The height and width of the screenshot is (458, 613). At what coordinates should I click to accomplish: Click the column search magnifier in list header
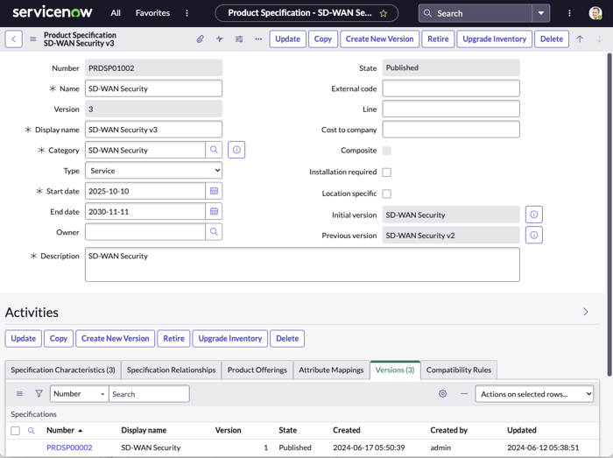tap(32, 430)
